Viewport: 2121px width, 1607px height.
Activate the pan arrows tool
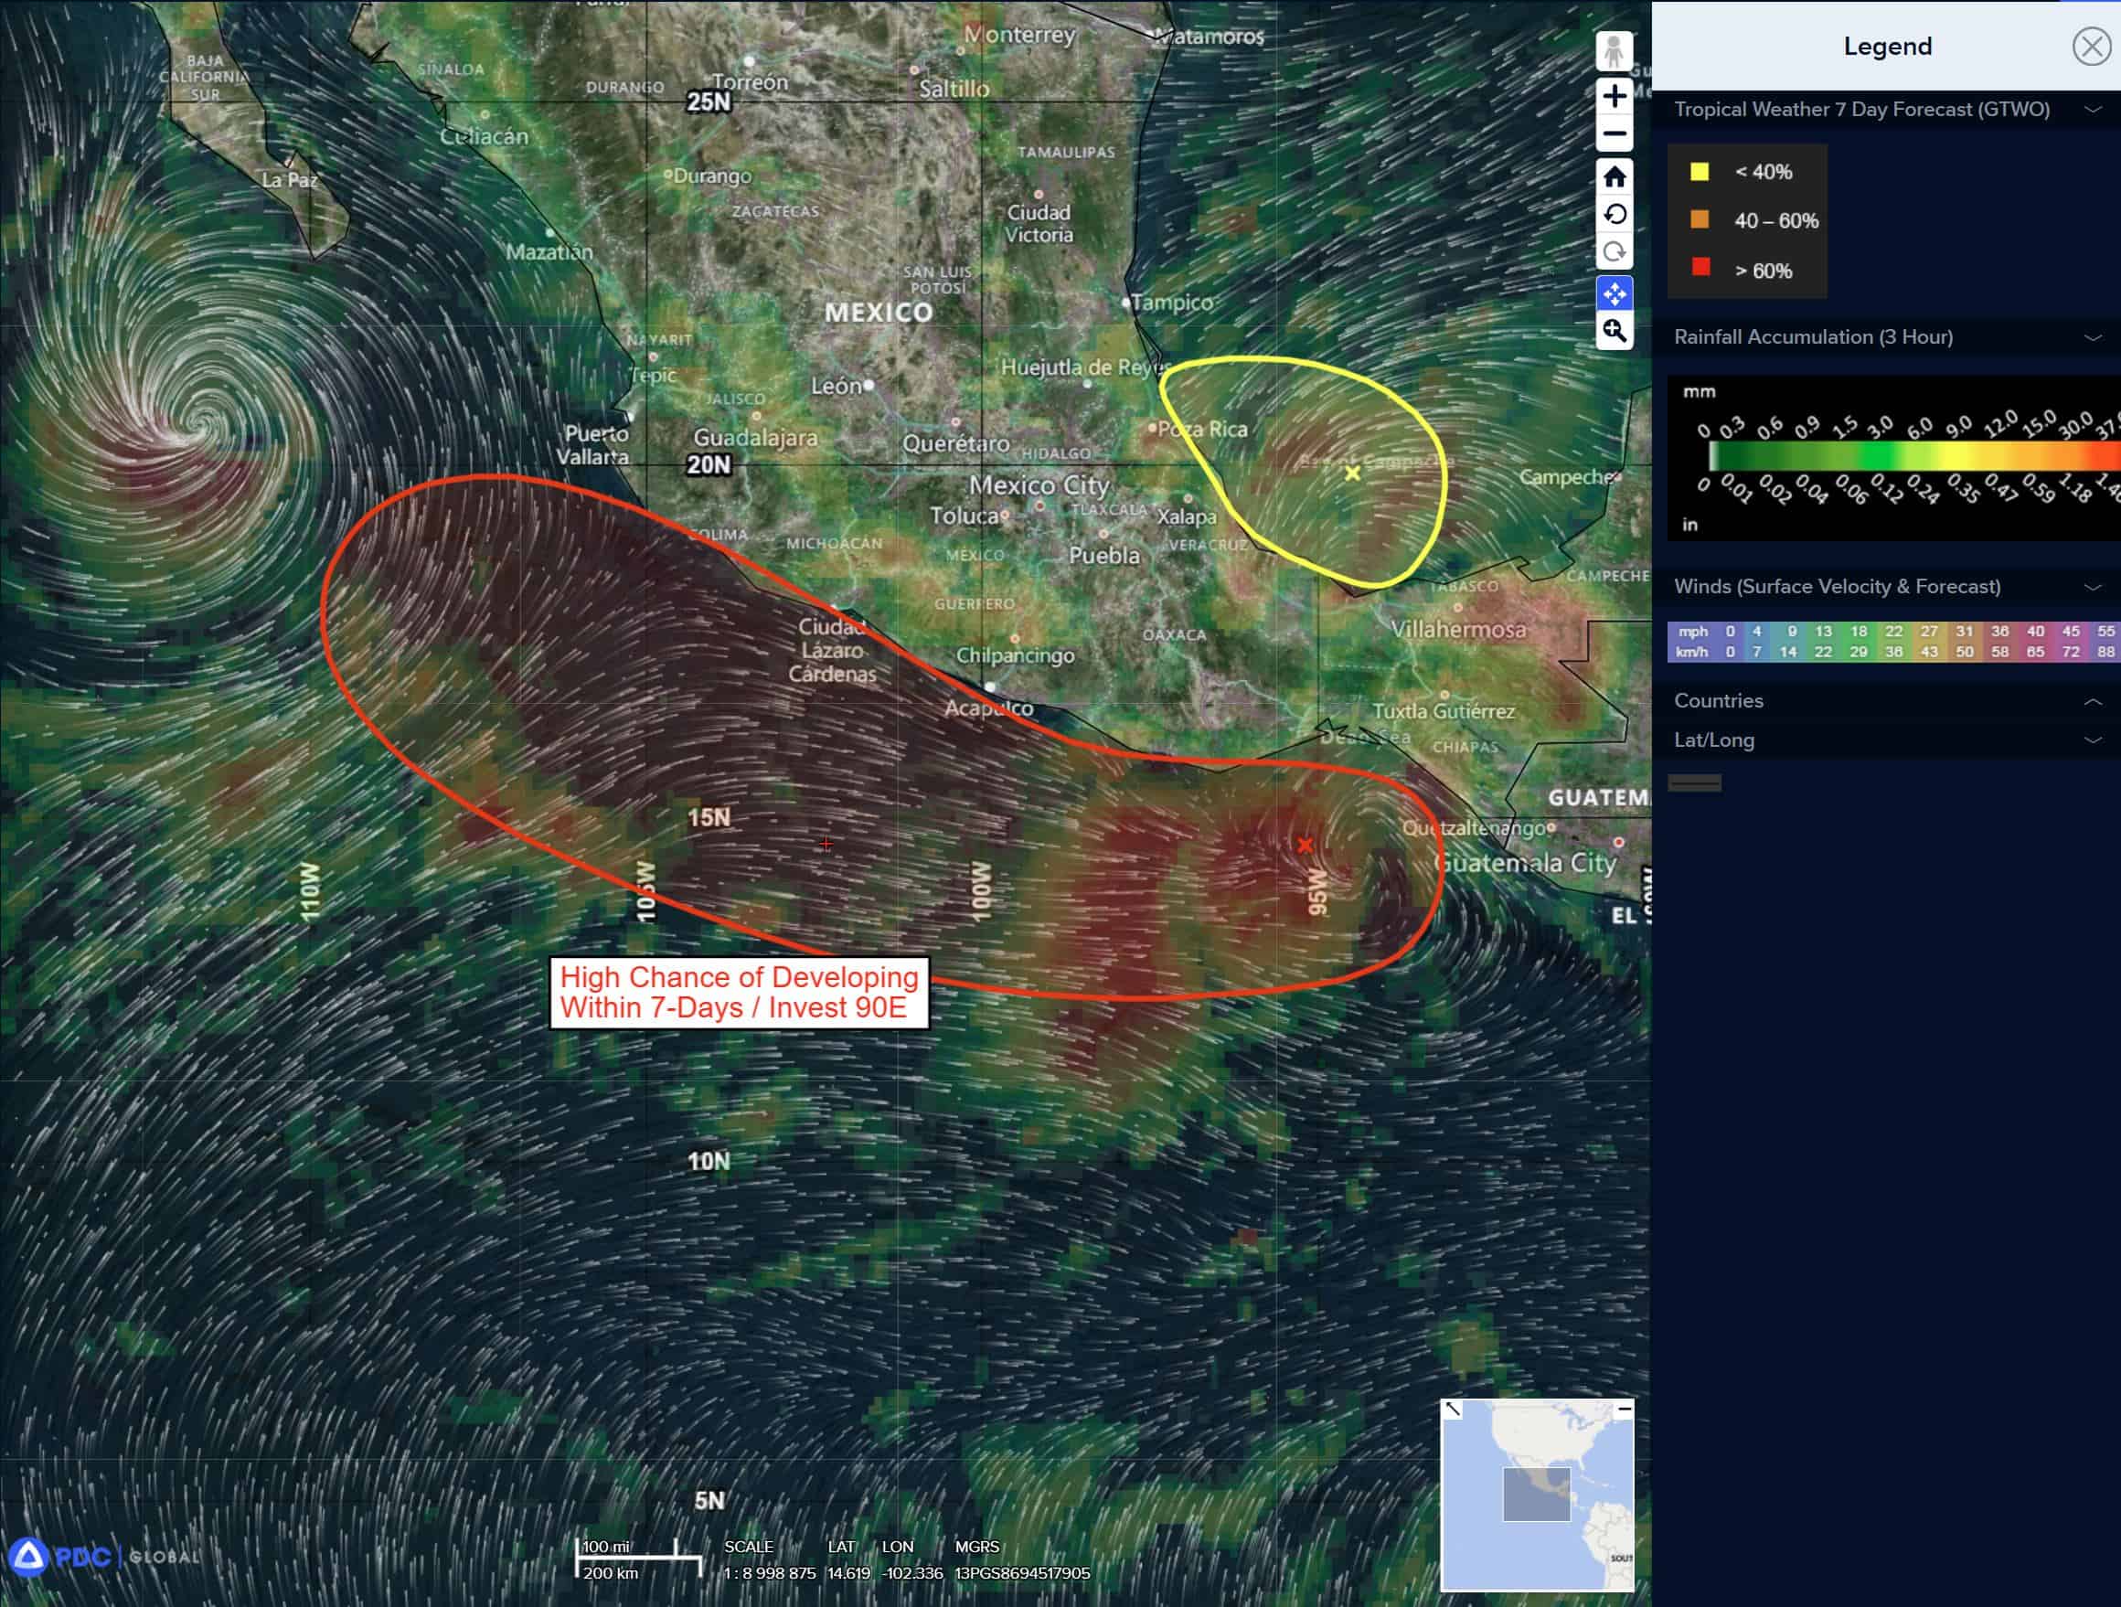tap(1614, 293)
